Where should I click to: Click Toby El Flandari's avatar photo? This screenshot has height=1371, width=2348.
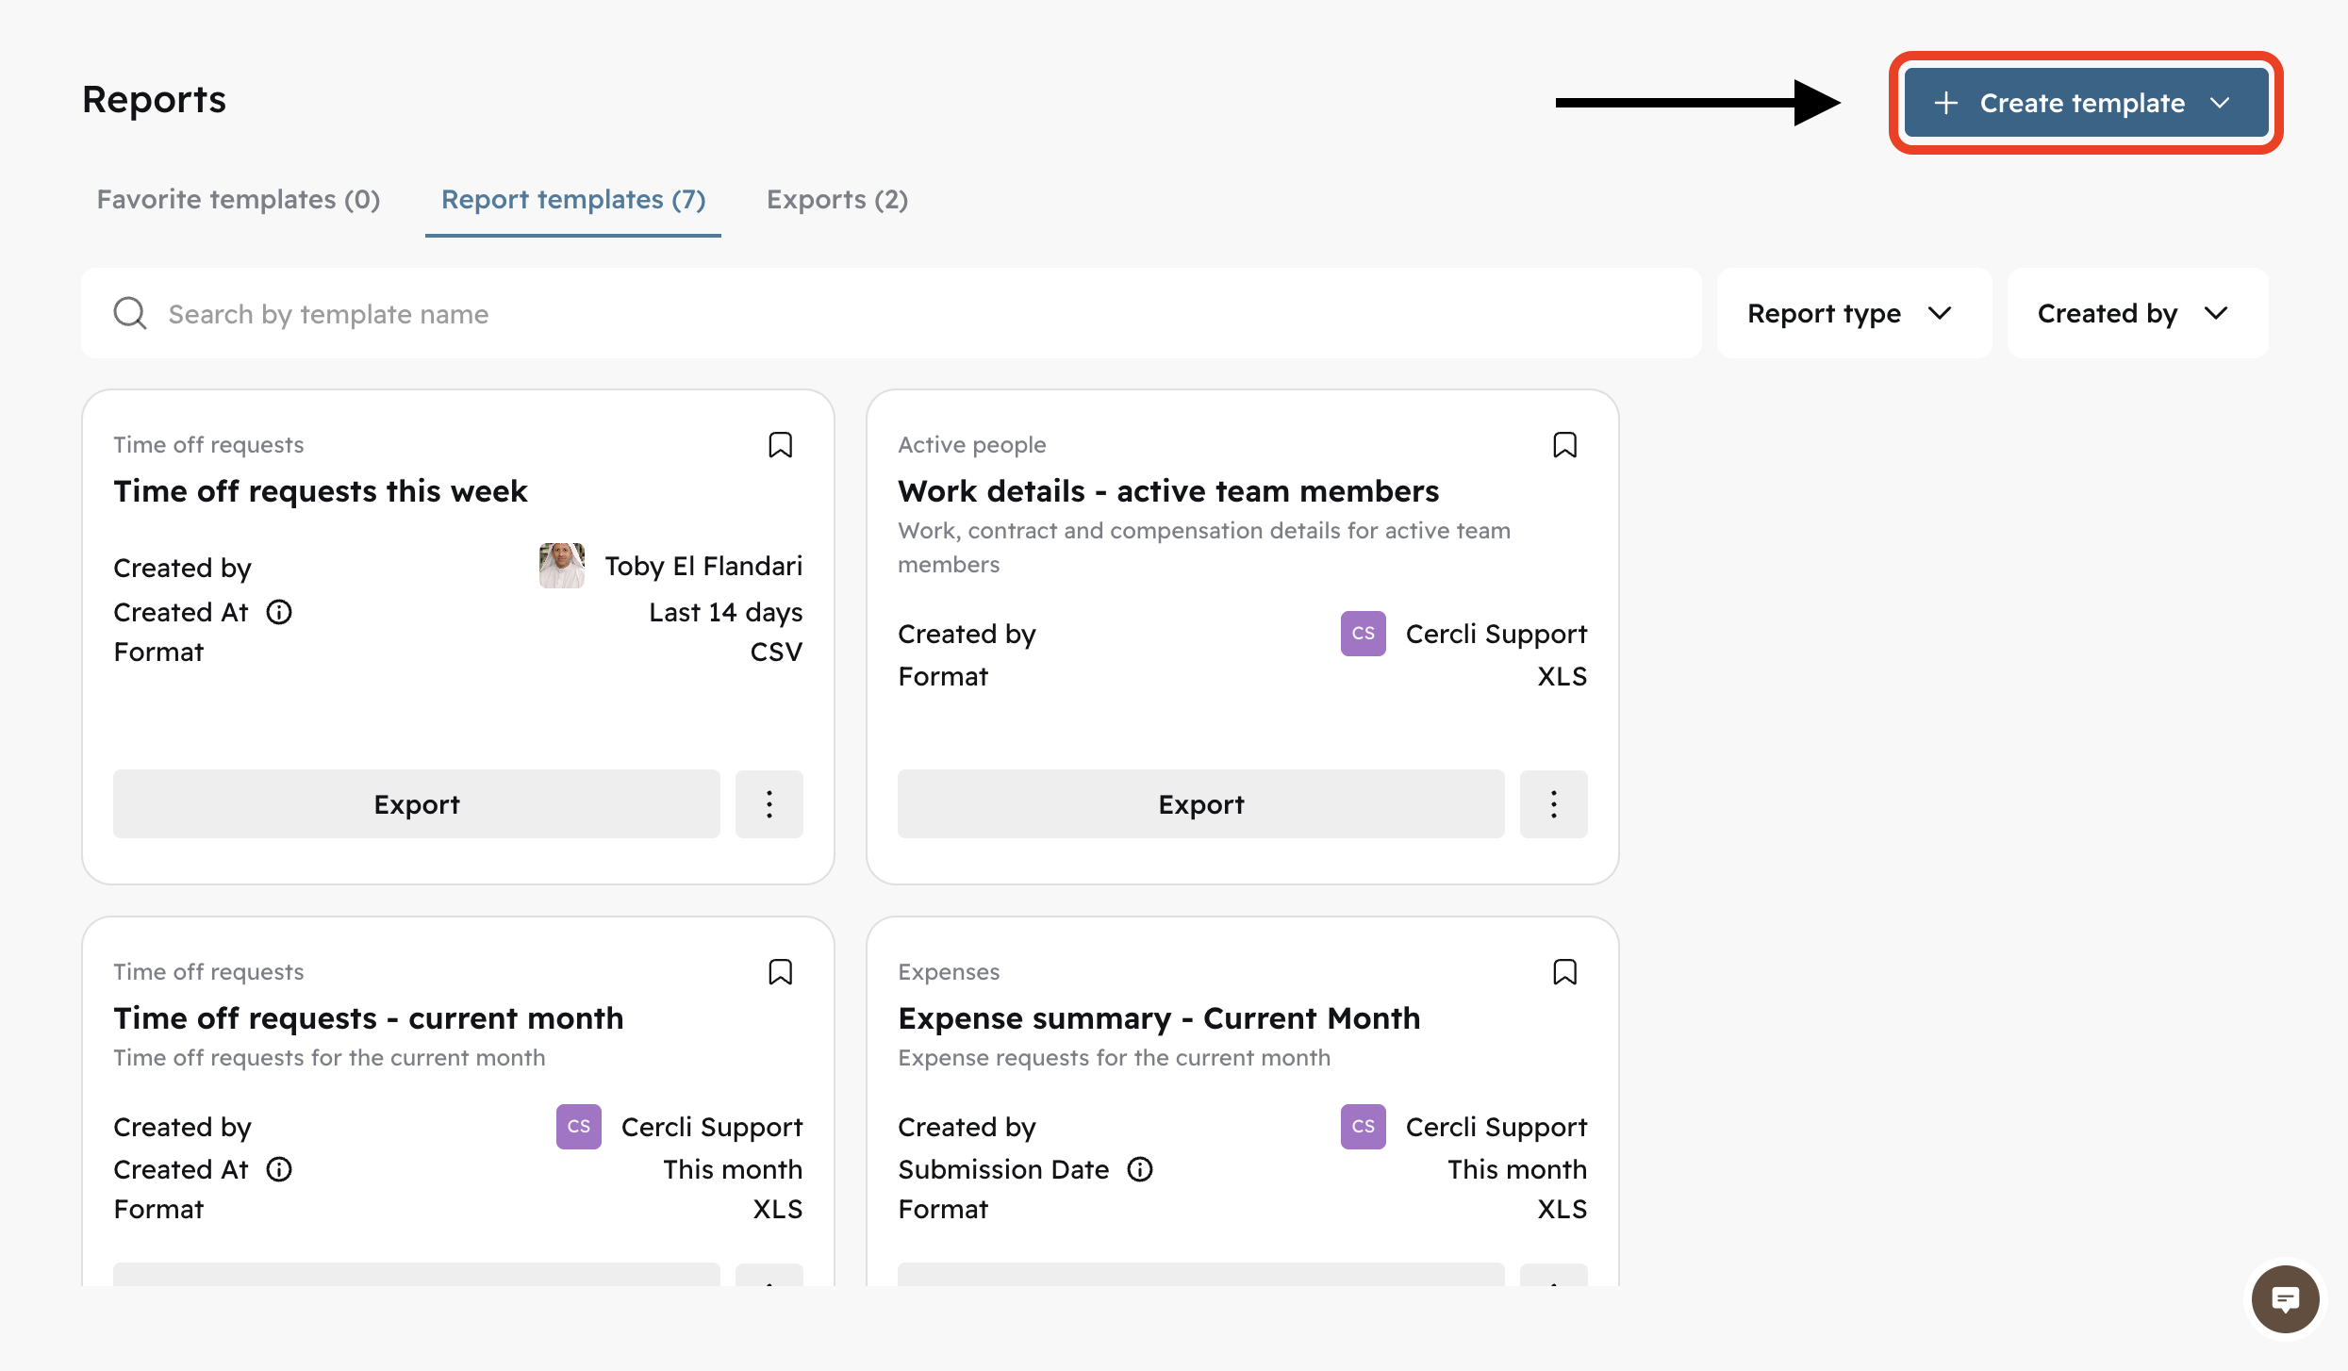click(x=561, y=566)
